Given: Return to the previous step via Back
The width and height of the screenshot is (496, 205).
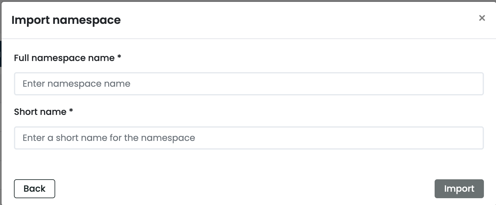Looking at the screenshot, I should [34, 189].
